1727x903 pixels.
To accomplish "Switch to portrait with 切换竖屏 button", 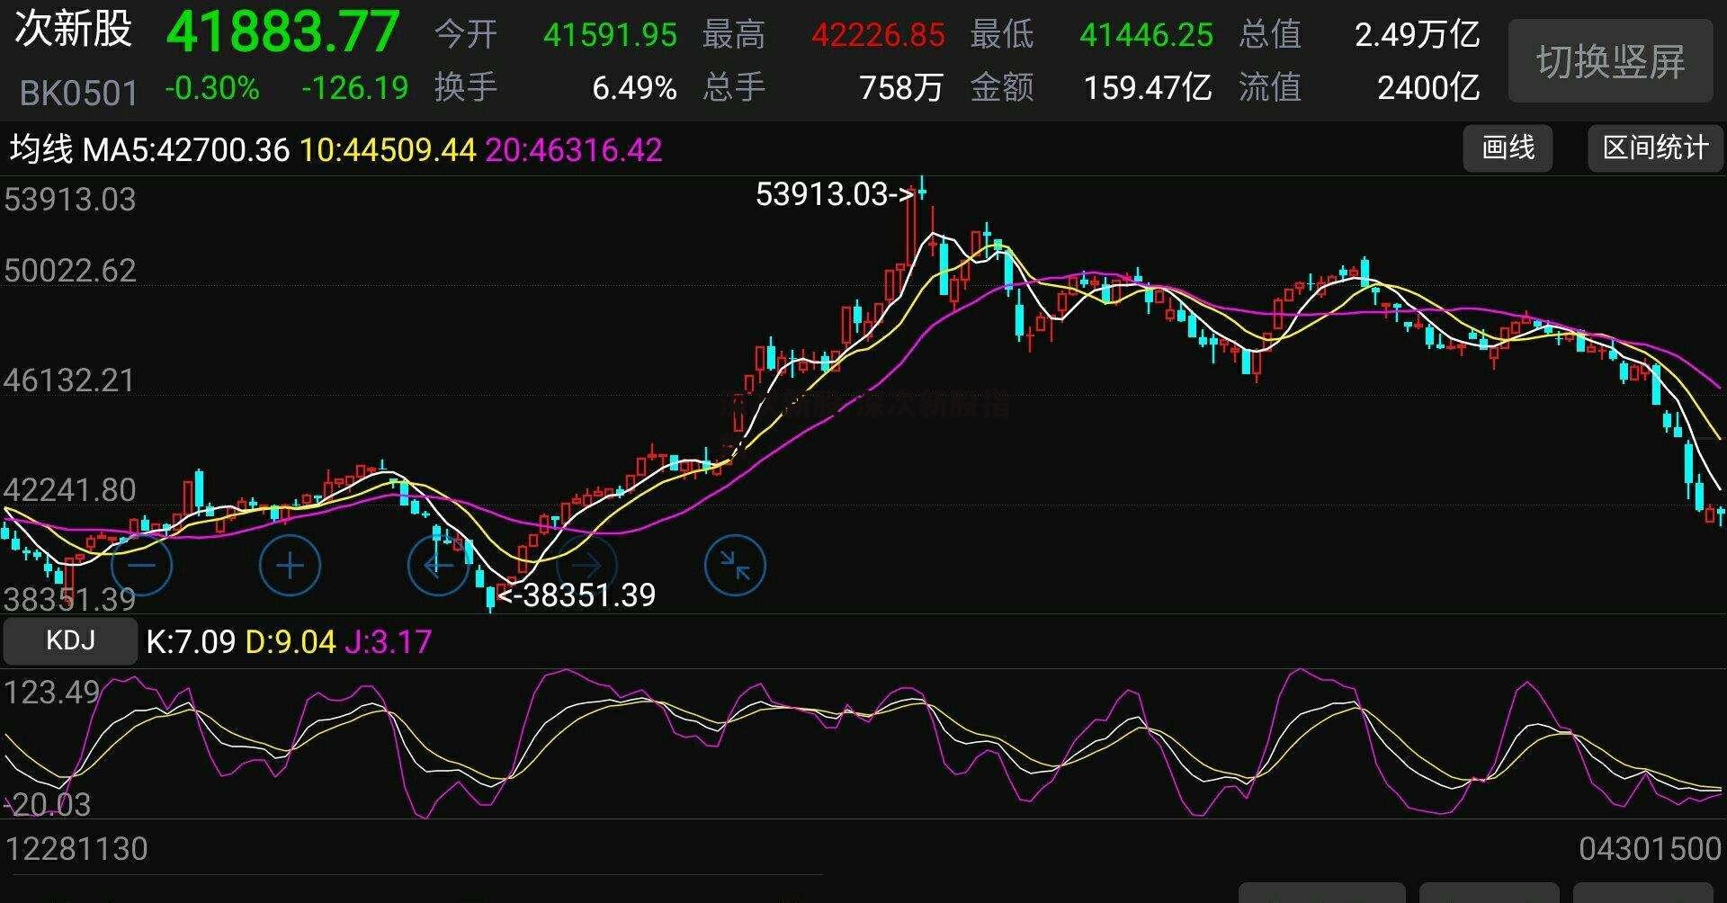I will click(x=1610, y=61).
